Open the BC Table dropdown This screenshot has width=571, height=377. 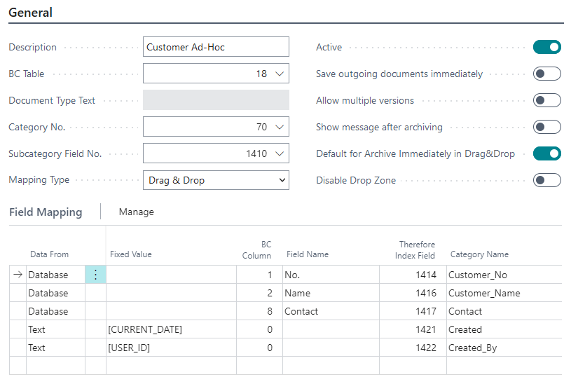pyautogui.click(x=280, y=74)
